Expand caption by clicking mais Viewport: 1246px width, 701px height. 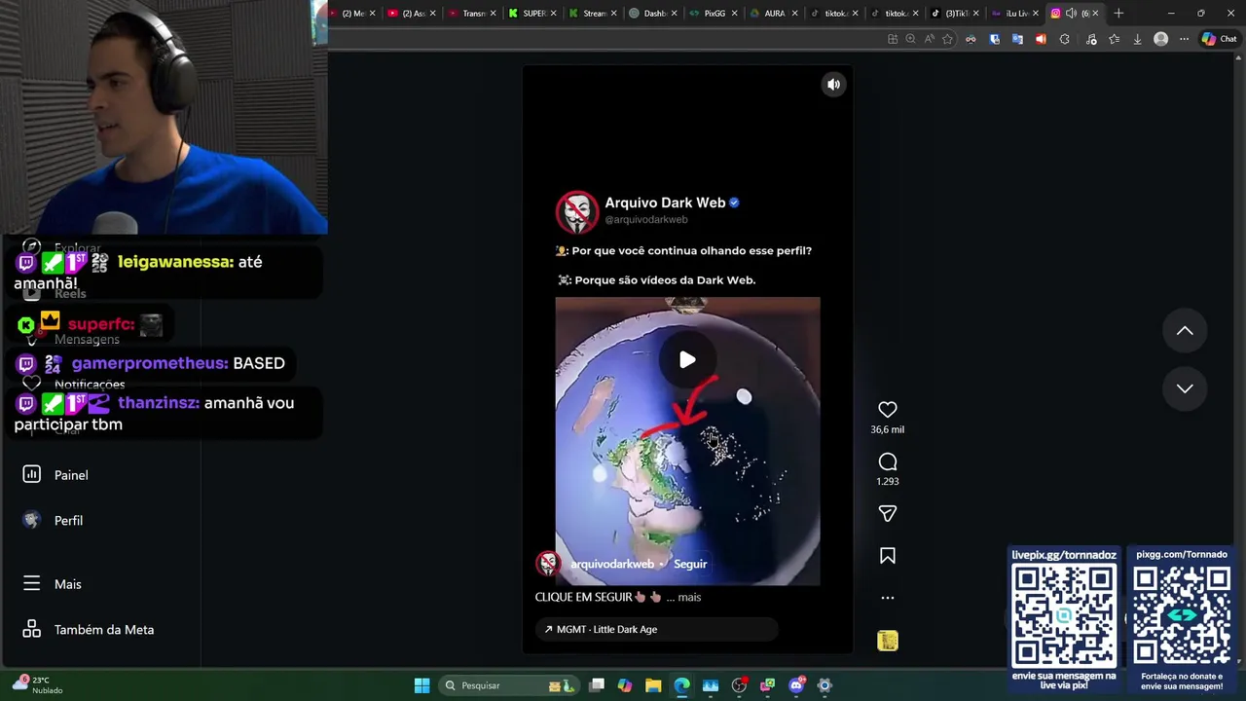pyautogui.click(x=689, y=597)
